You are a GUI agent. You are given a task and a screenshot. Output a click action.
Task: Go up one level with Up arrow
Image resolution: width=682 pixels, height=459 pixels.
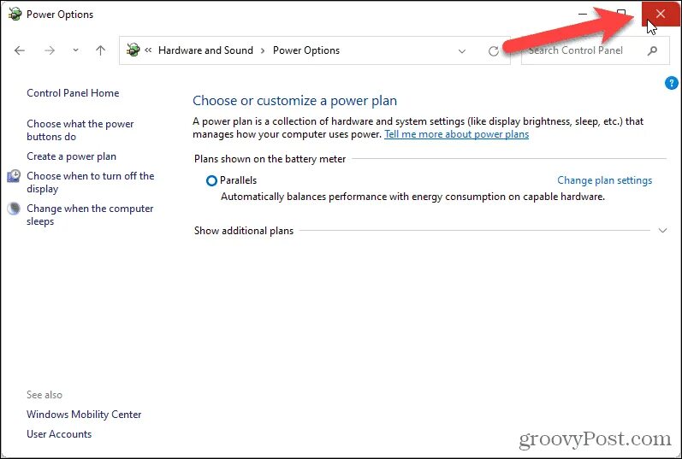[x=100, y=50]
